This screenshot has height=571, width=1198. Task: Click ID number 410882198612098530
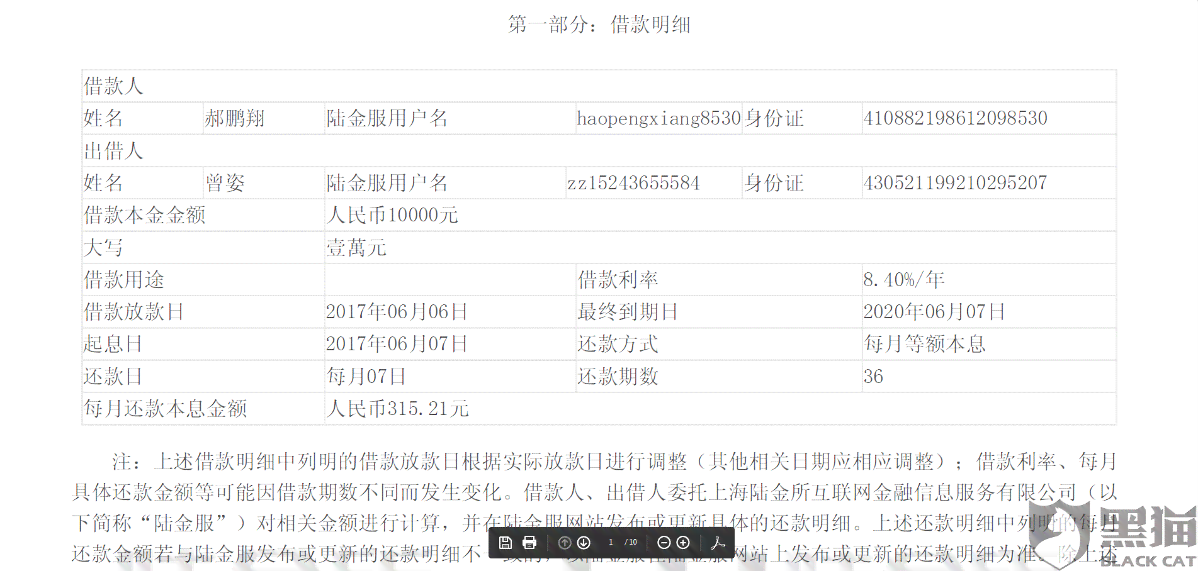click(x=955, y=118)
